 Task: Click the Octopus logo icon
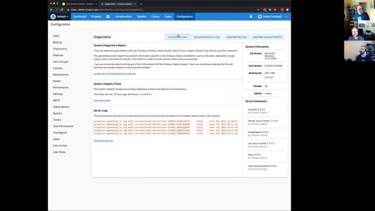pyautogui.click(x=53, y=16)
